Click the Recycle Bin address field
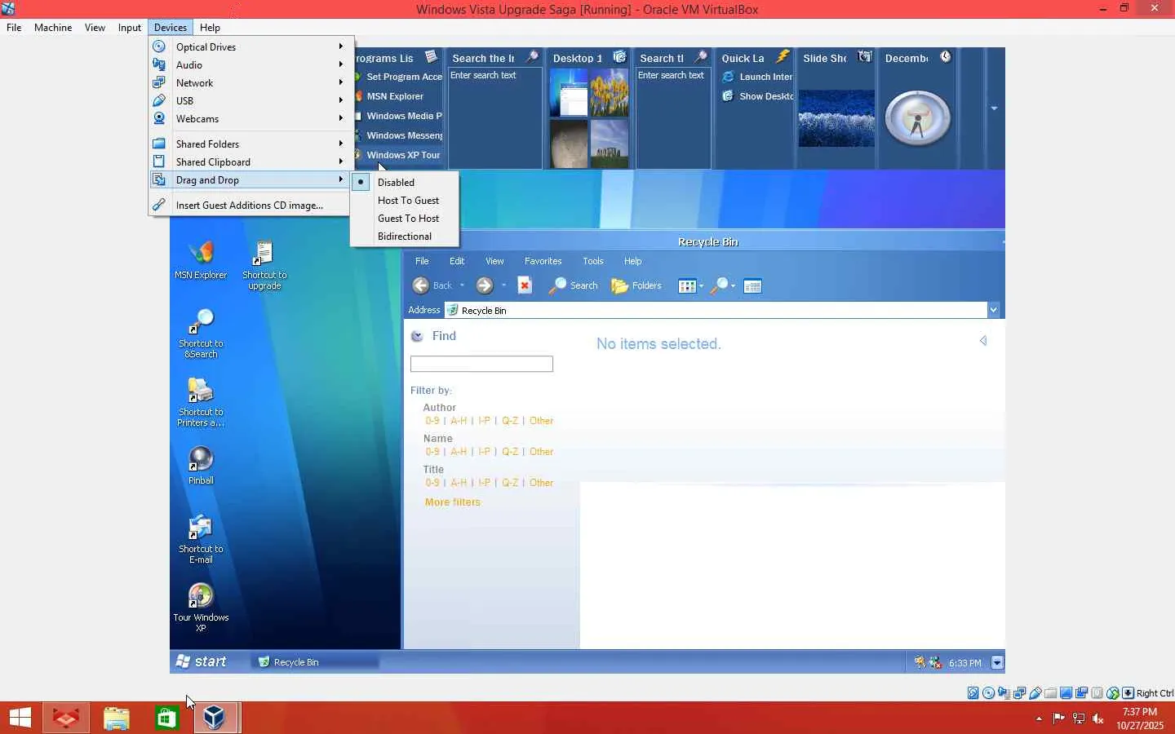 coord(716,310)
